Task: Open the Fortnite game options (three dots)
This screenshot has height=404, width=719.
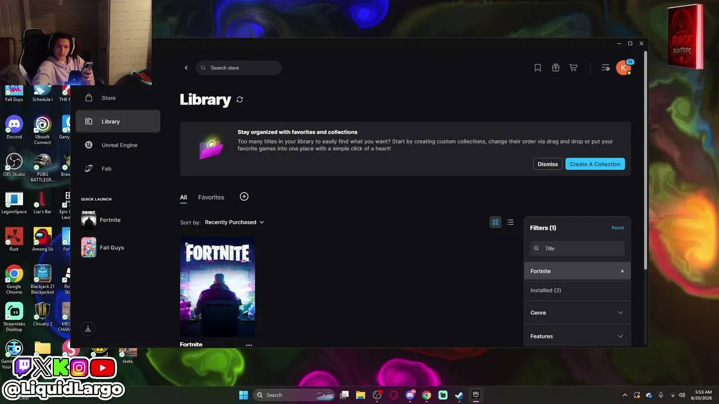Action: tap(249, 345)
